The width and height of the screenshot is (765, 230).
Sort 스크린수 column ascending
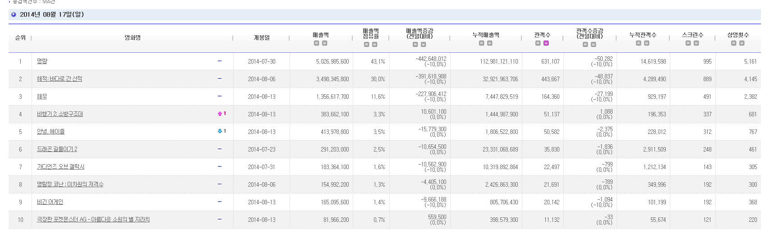click(x=688, y=43)
